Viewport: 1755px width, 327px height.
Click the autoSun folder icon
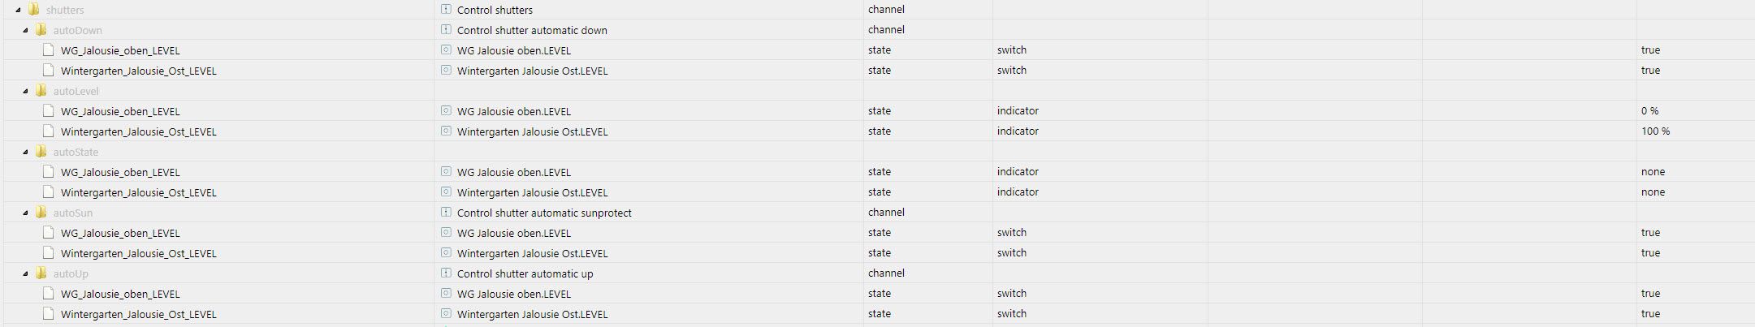coord(41,213)
